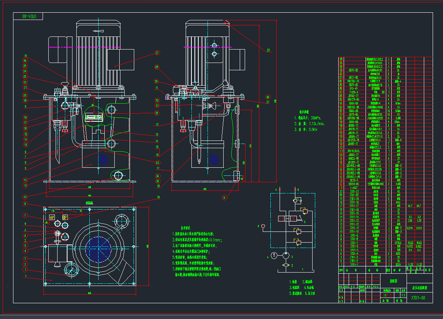Click the yellow BP label box
443x319 pixels.
point(65,218)
